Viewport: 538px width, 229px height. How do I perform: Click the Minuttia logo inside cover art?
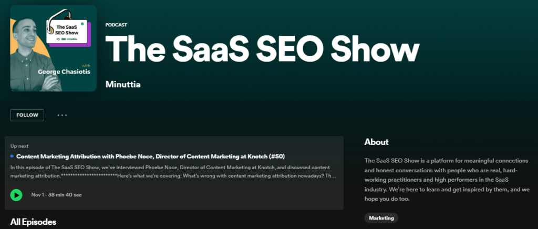[69, 38]
